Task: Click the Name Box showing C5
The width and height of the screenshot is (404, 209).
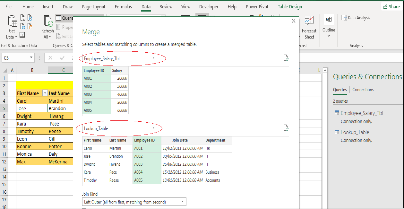Action: 15,58
